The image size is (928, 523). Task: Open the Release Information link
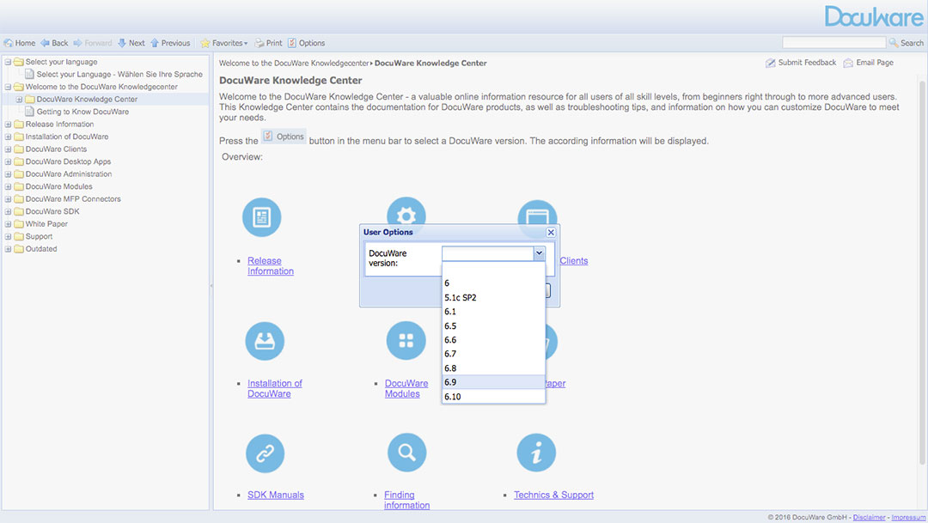pos(271,265)
